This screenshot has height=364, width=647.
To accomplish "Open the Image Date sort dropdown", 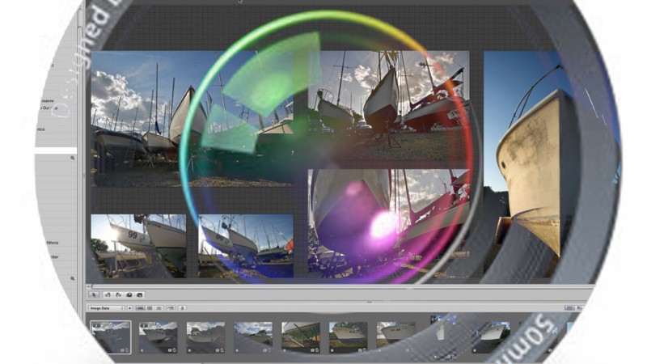I will click(x=105, y=308).
